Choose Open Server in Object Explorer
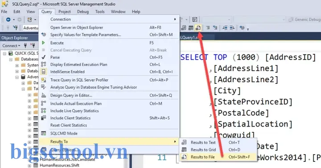Image resolution: width=321 pixels, height=168 pixels. pos(110,28)
